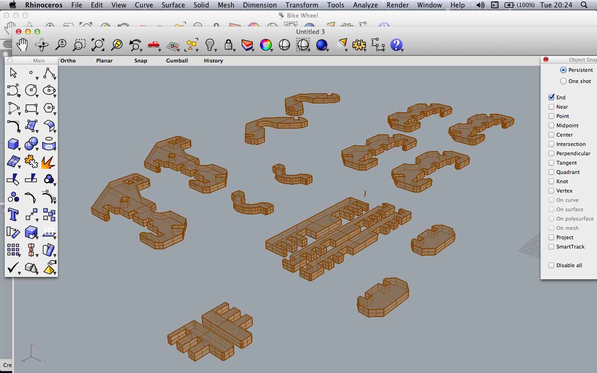Select the Circle tool in Main palette

31,90
